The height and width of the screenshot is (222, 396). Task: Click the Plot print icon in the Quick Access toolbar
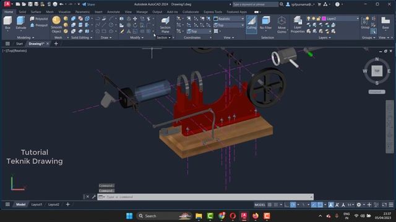coord(55,4)
